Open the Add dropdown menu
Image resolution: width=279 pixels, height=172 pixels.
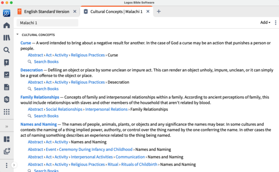point(265,22)
